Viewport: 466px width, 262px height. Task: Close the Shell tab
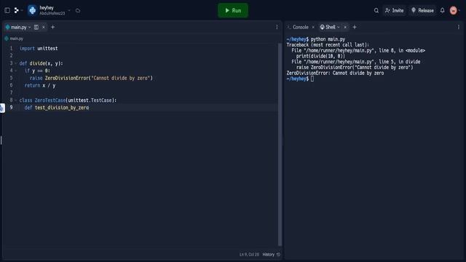[345, 27]
